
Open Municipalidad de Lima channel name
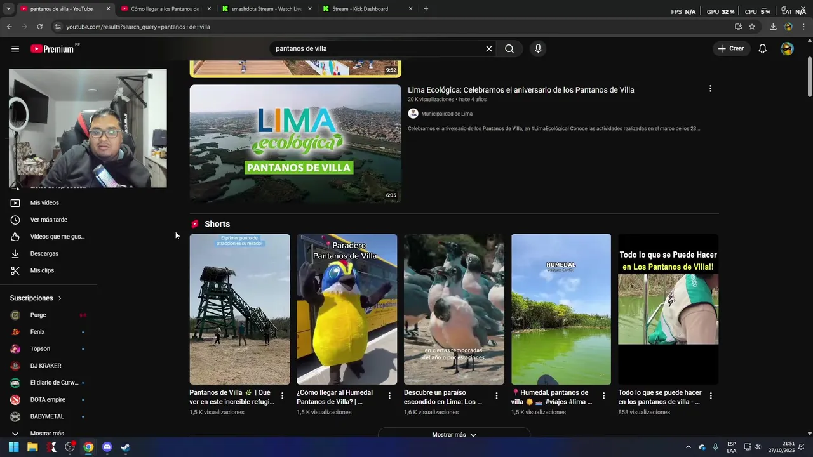447,114
